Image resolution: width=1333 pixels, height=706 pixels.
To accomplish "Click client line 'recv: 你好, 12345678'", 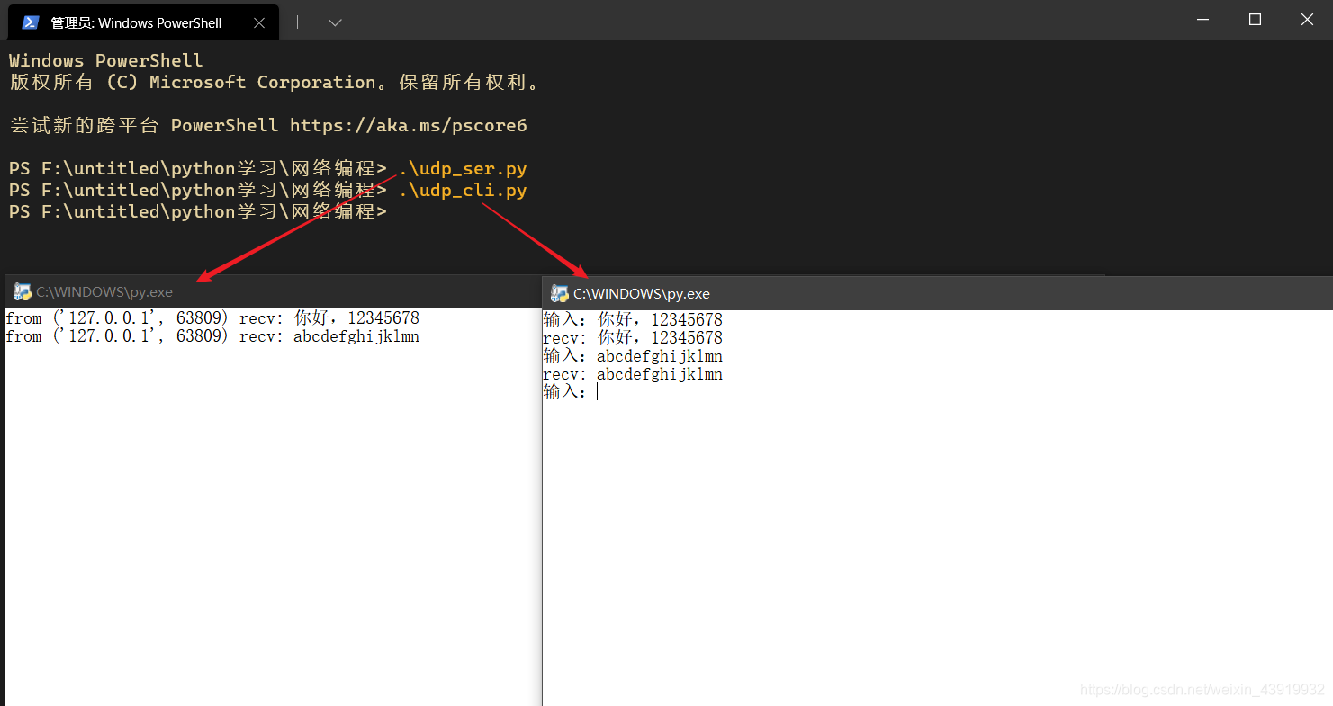I will 633,337.
